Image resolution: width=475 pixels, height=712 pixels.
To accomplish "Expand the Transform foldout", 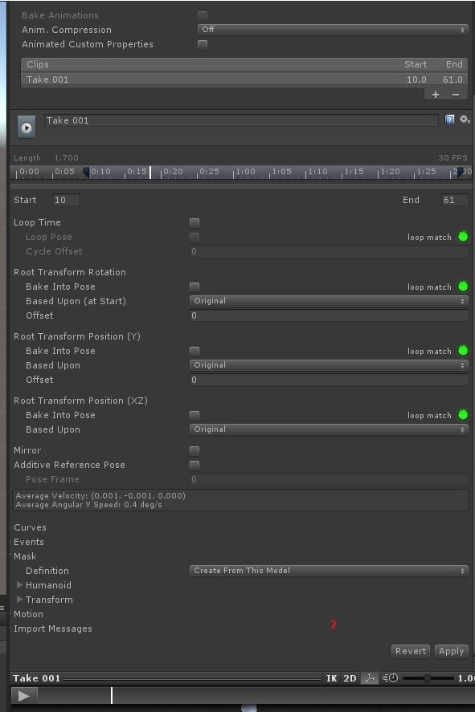I will click(19, 600).
